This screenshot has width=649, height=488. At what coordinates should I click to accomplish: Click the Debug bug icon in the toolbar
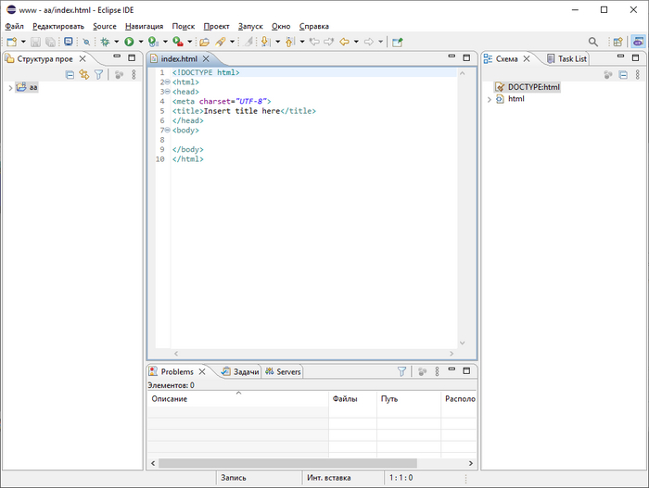(x=106, y=42)
